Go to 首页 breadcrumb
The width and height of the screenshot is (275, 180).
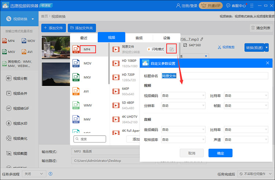click(44, 16)
